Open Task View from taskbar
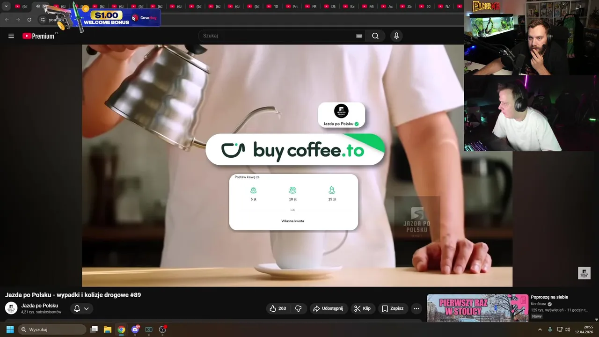599x337 pixels. point(94,330)
